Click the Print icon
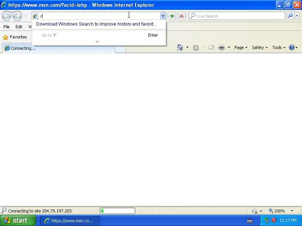 (222, 47)
